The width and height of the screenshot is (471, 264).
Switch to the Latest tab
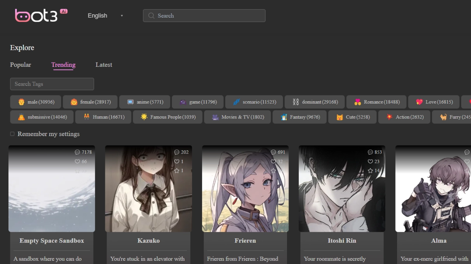[104, 65]
